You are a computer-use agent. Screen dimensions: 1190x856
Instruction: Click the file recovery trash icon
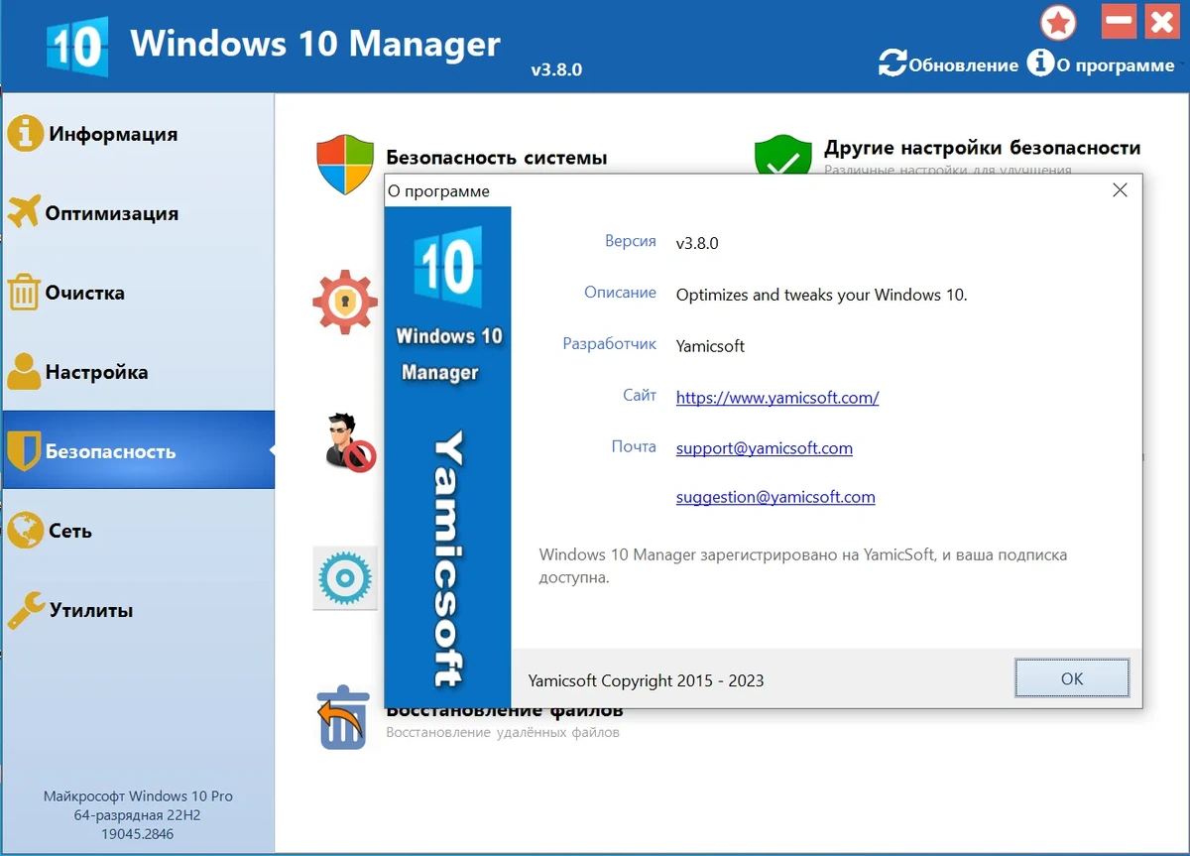tap(342, 716)
